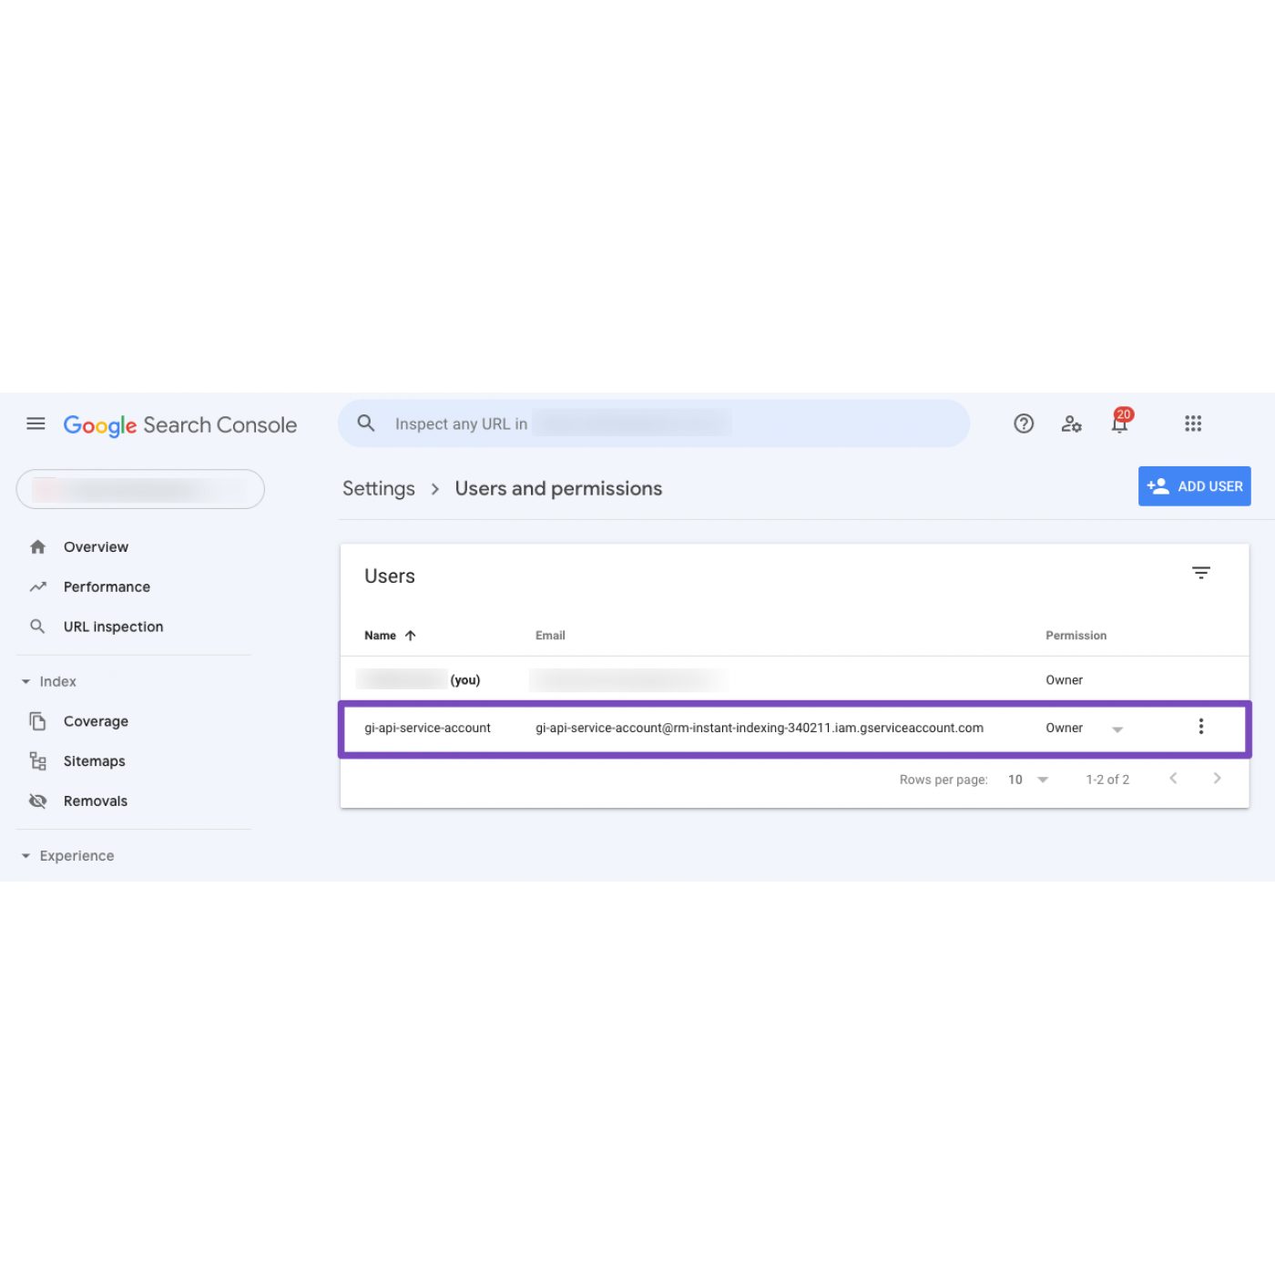The height and width of the screenshot is (1275, 1275).
Task: Open permission dropdown for gi-api-service-account
Action: coord(1117,729)
